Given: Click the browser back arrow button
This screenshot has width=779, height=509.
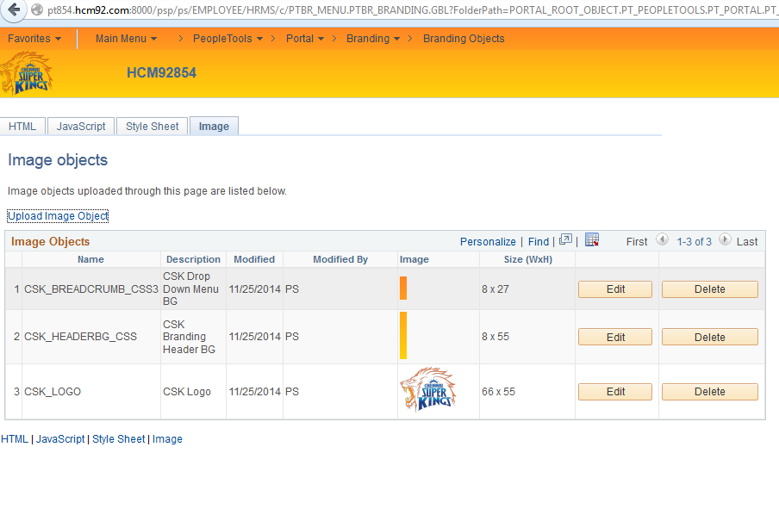Looking at the screenshot, I should point(14,9).
